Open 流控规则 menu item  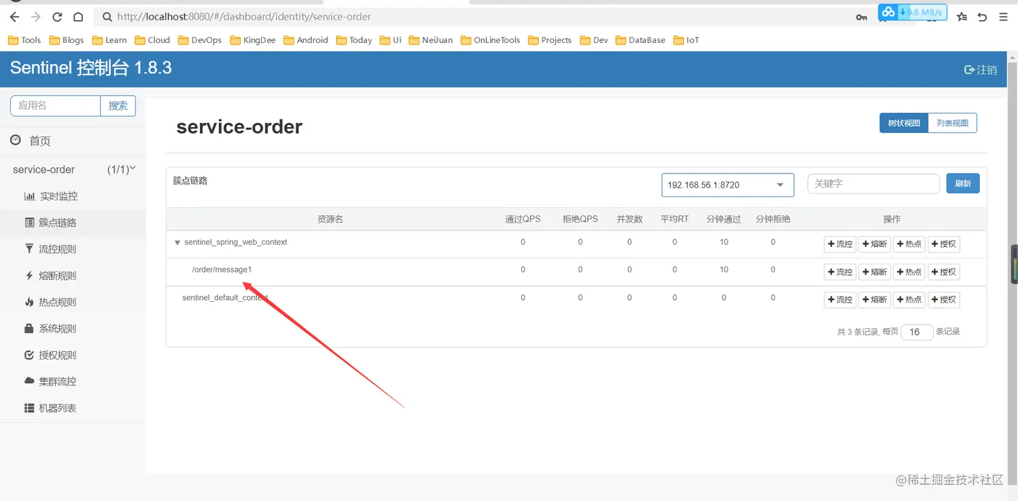click(73, 249)
